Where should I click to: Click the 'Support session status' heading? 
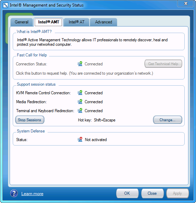36,84
